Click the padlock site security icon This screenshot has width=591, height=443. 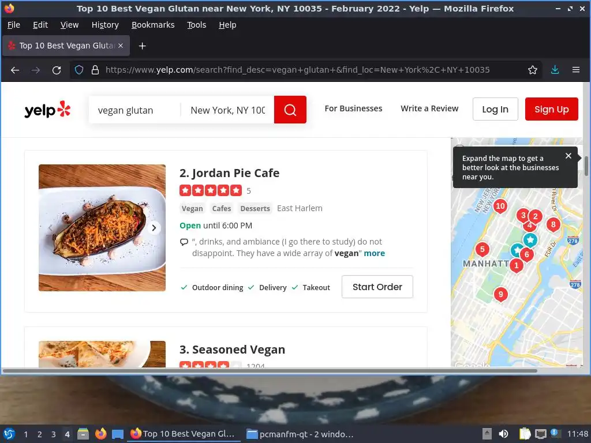(95, 70)
